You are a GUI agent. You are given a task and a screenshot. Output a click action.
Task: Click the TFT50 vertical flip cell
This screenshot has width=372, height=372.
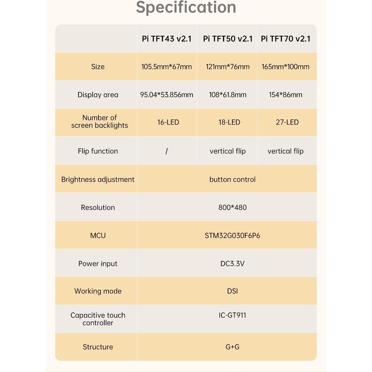coord(228,151)
